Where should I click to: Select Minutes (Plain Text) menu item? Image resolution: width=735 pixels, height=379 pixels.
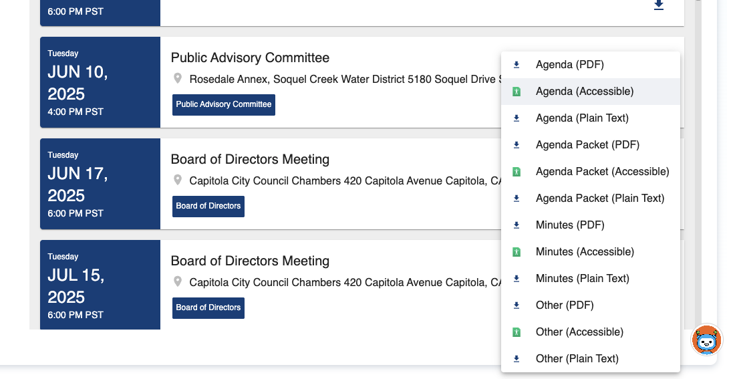(x=591, y=279)
